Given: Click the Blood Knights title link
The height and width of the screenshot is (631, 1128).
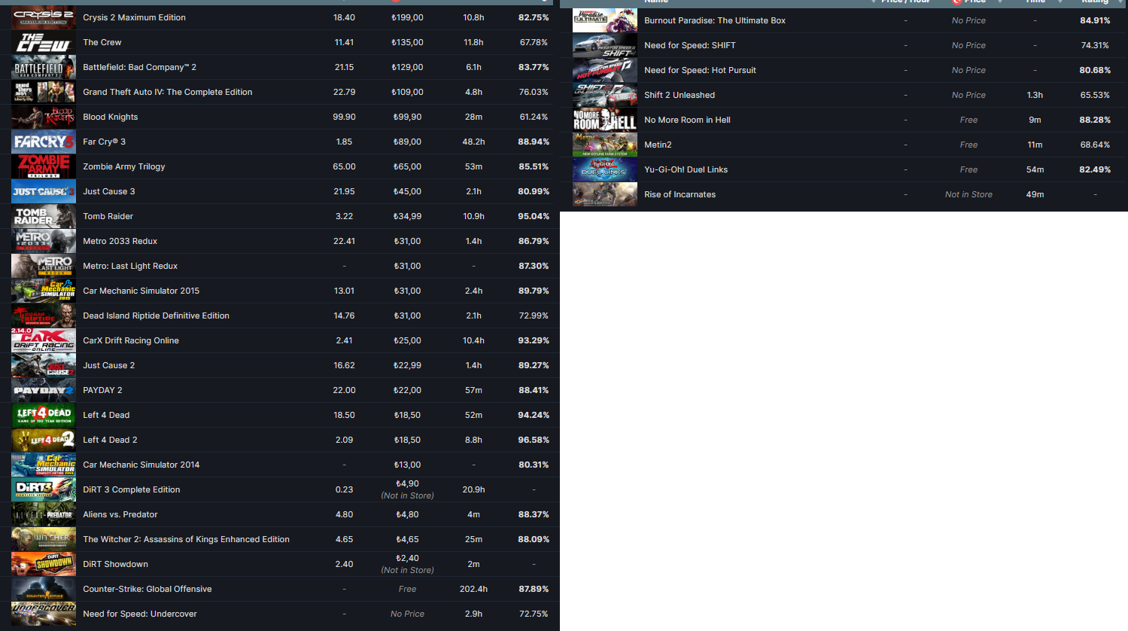Looking at the screenshot, I should pos(110,117).
